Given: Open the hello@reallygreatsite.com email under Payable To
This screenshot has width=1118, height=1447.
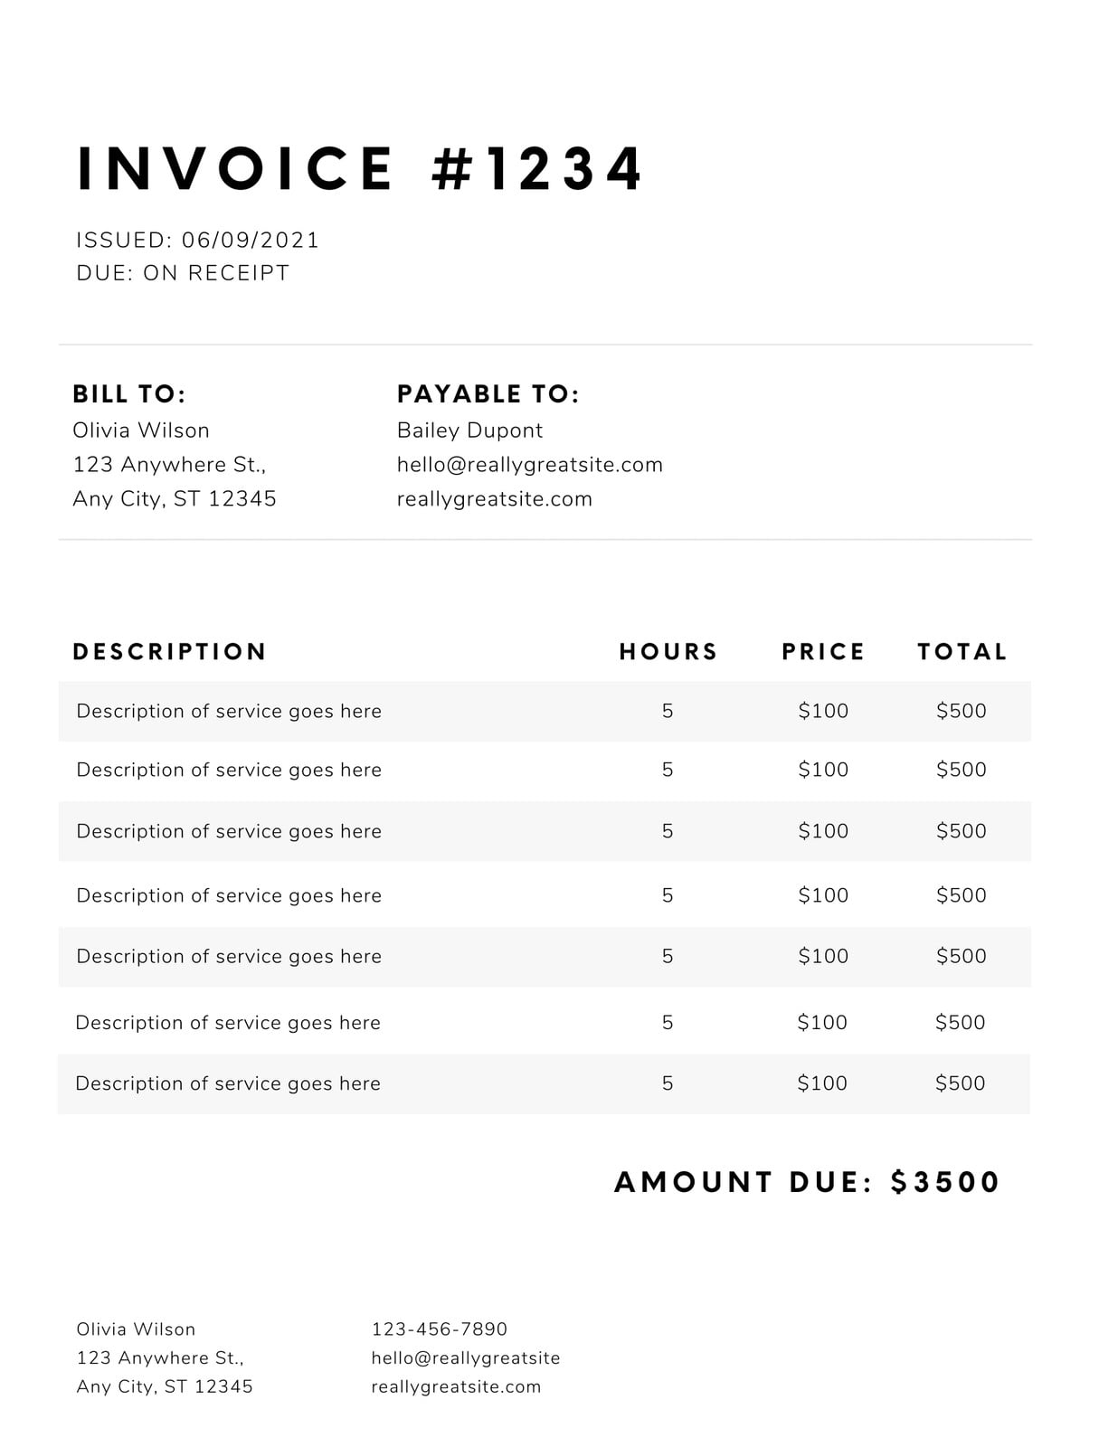Looking at the screenshot, I should tap(530, 465).
